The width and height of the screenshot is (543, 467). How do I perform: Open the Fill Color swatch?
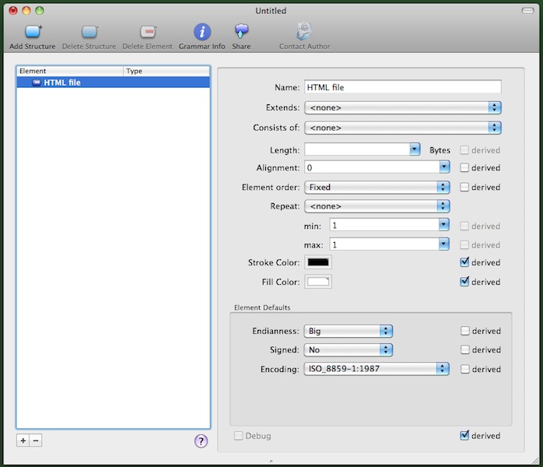[318, 282]
